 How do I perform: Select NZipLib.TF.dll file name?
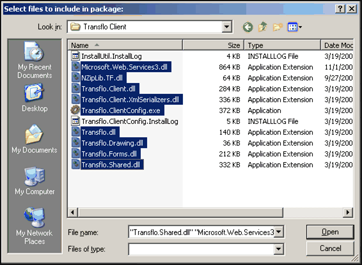pos(104,78)
